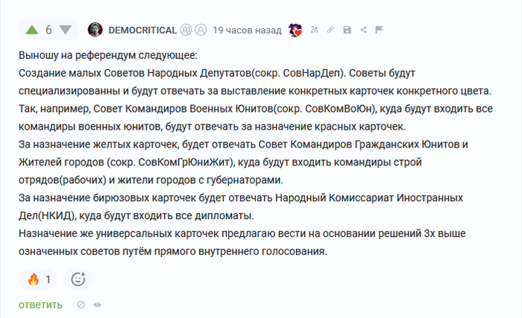Click the ignore (crossed circle) icon
The width and height of the screenshot is (522, 318).
(81, 305)
